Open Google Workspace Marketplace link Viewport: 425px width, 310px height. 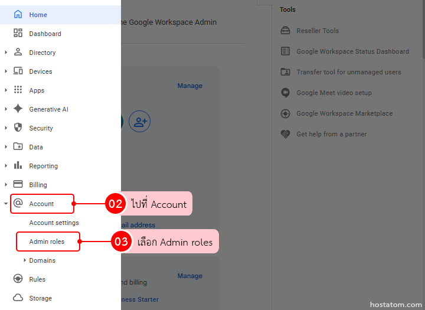click(x=344, y=113)
